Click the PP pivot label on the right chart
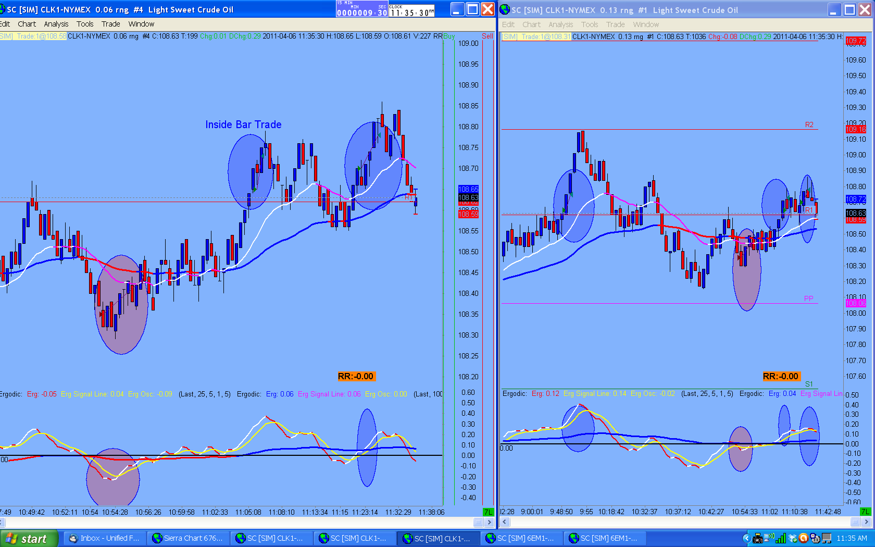Screen dimensions: 875x547 pyautogui.click(x=809, y=299)
